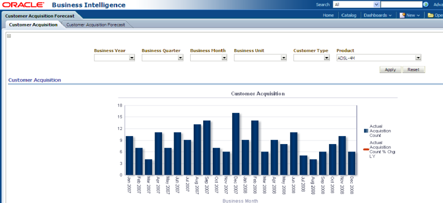This screenshot has height=203, width=443.
Task: Open the Business Year dropdown
Action: [131, 57]
